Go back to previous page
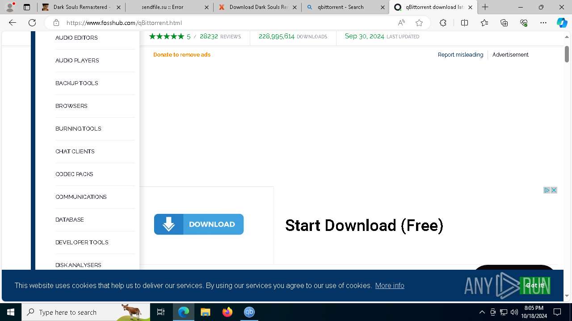572x321 pixels. click(x=13, y=23)
